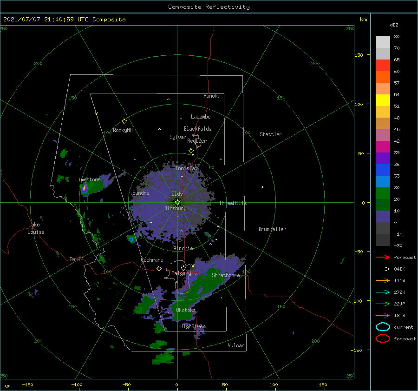Click the Innisfail label
Screen dimensions: 418x391
click(188, 168)
